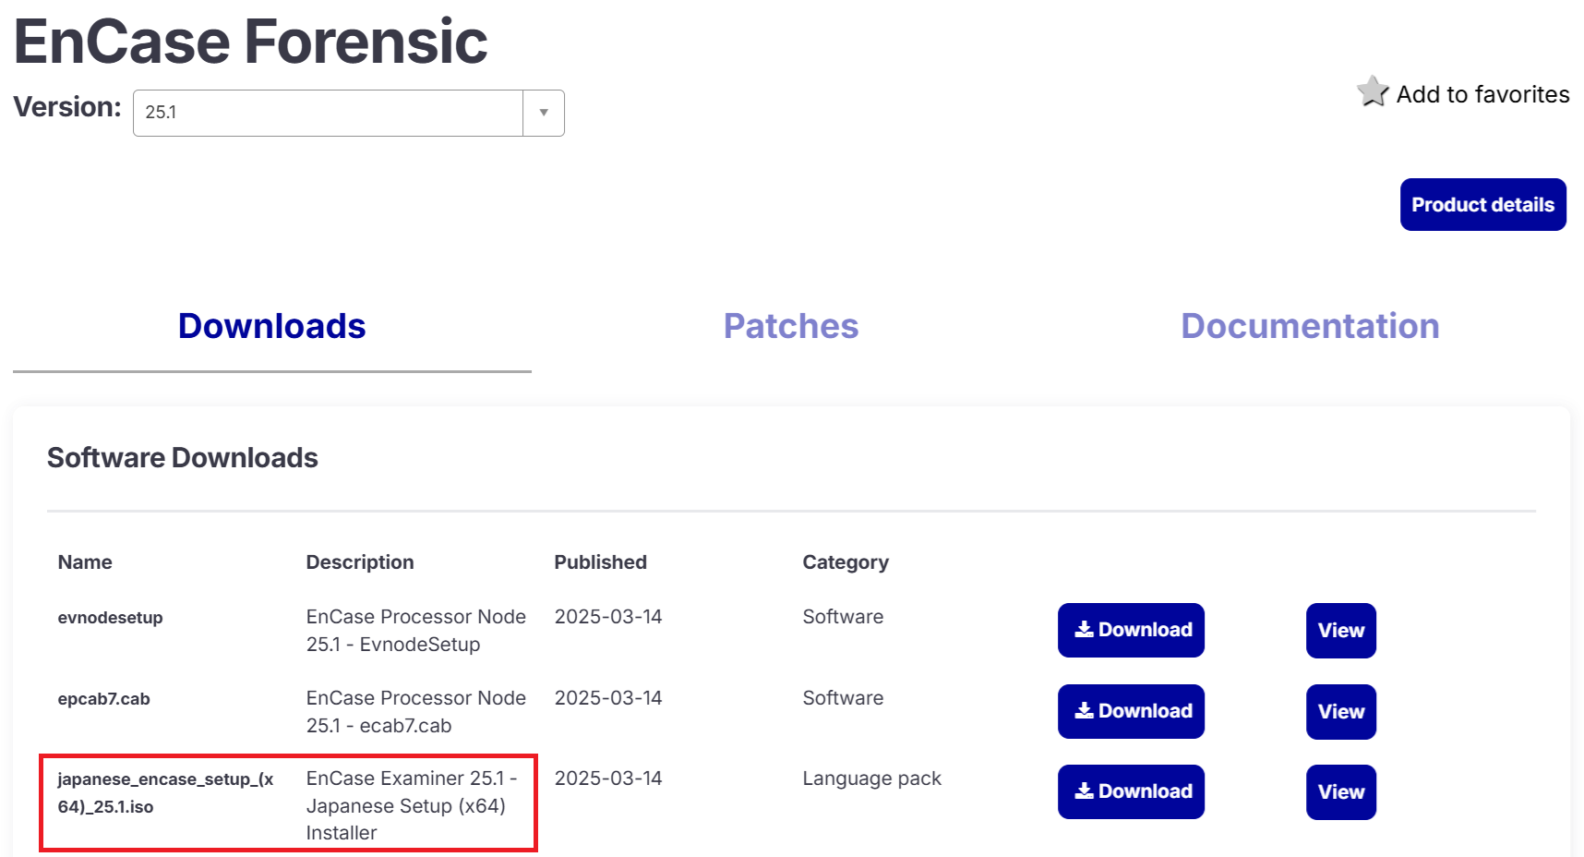
Task: Click the Version 25.1 field
Action: (x=329, y=113)
